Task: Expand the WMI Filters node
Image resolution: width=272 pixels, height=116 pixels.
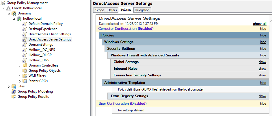Action: click(x=20, y=76)
